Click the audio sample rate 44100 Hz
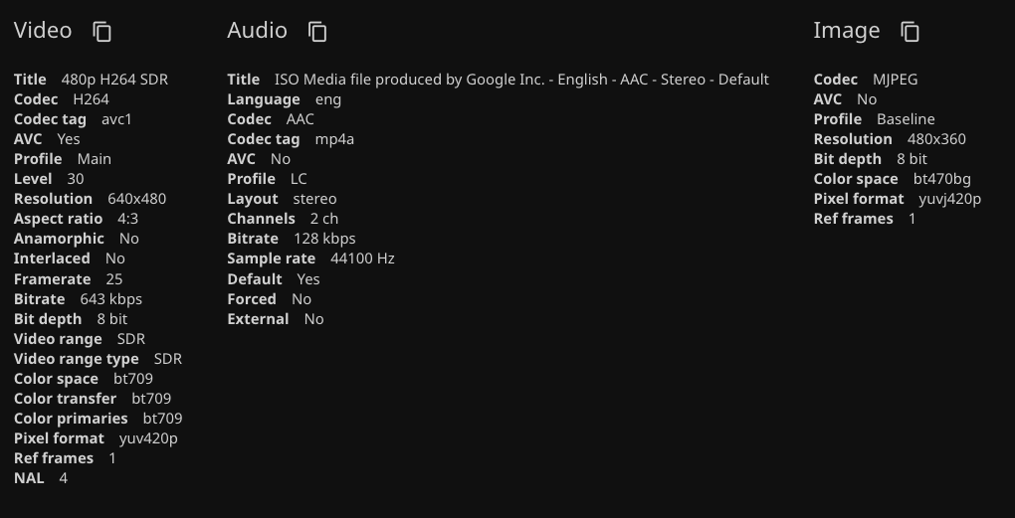The image size is (1015, 518). click(x=362, y=259)
